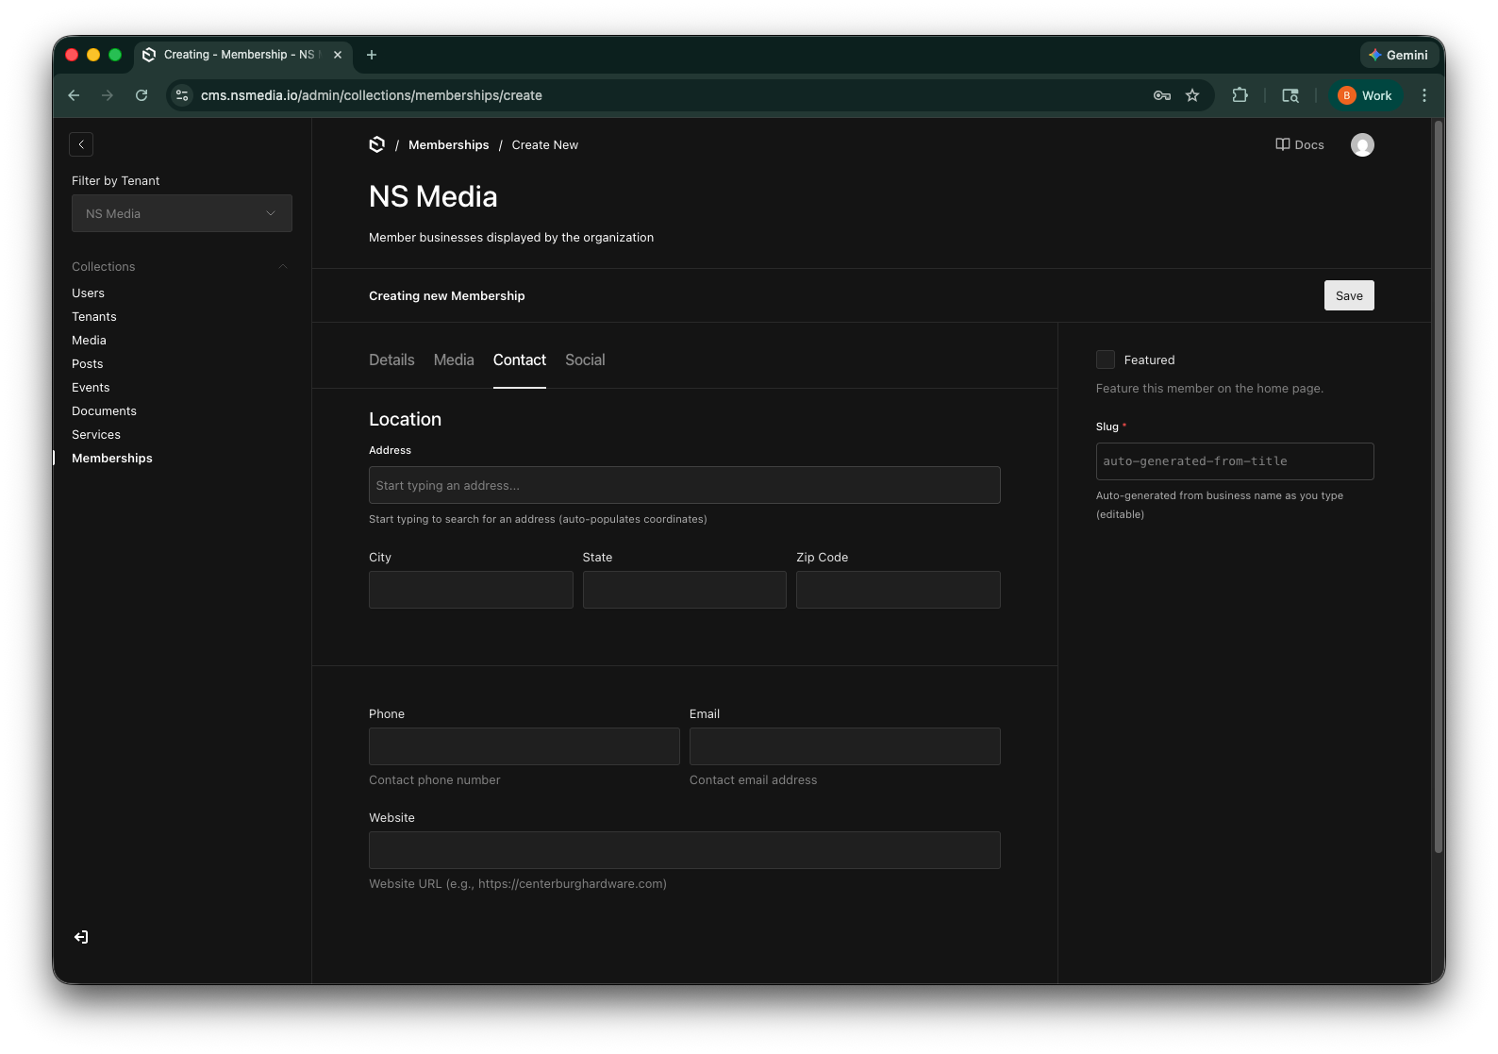Open the Services collection
The height and width of the screenshot is (1054, 1498).
[96, 435]
